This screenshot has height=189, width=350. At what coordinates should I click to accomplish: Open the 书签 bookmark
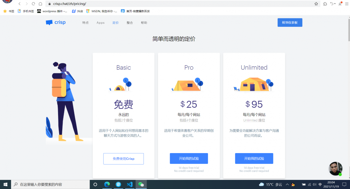[9, 11]
